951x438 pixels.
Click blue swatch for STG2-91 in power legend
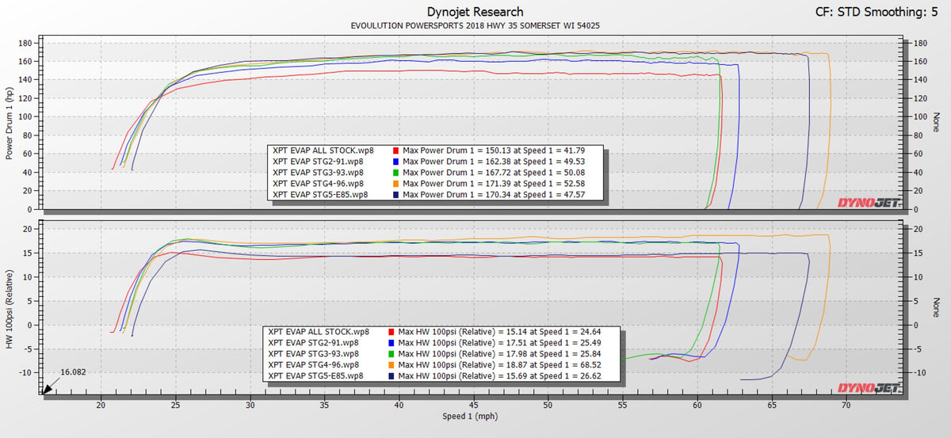(395, 161)
